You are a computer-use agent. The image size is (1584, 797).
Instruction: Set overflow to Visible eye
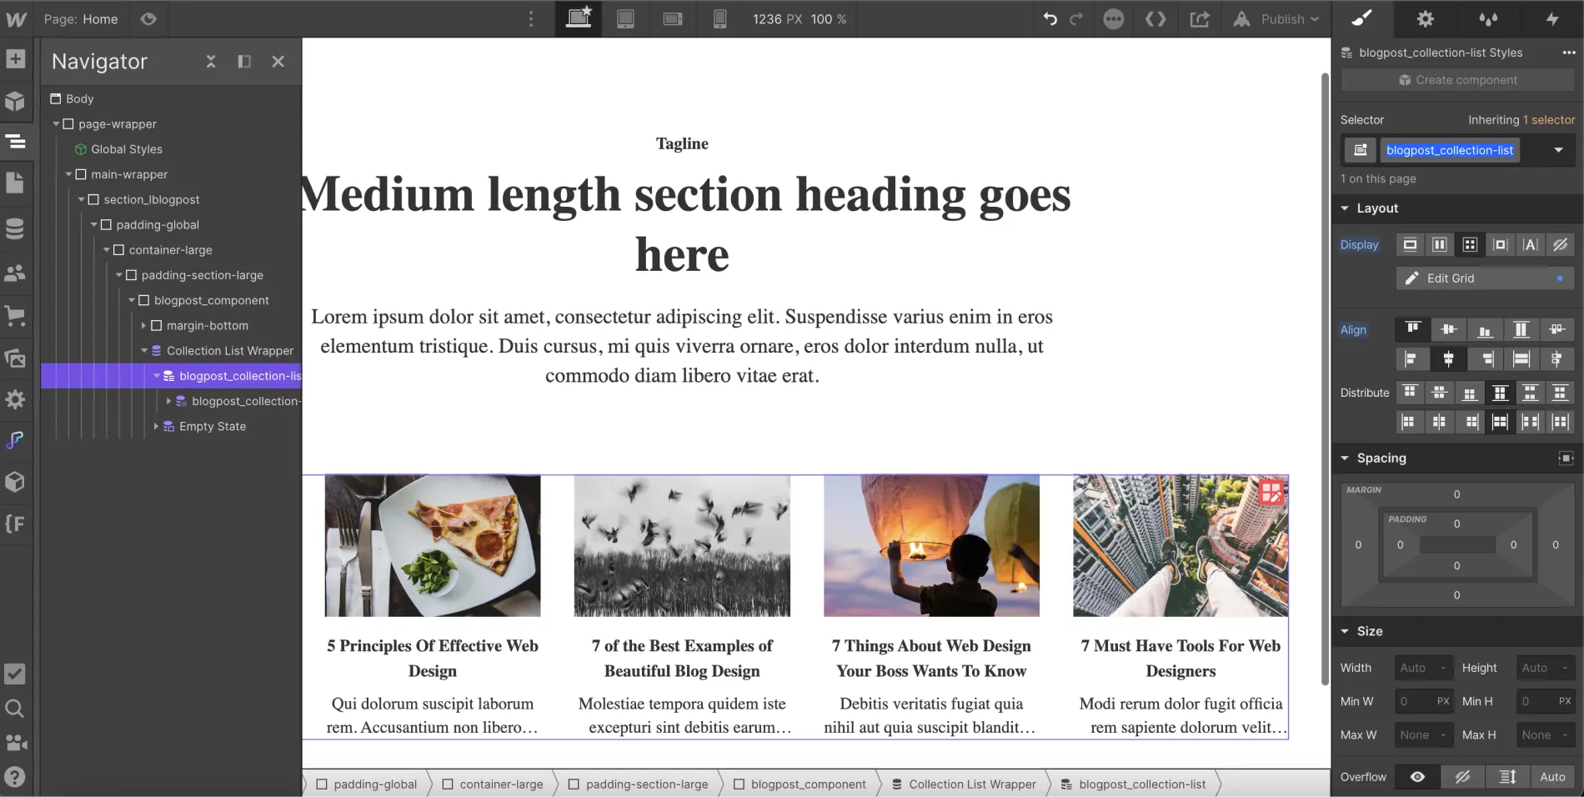pyautogui.click(x=1417, y=777)
